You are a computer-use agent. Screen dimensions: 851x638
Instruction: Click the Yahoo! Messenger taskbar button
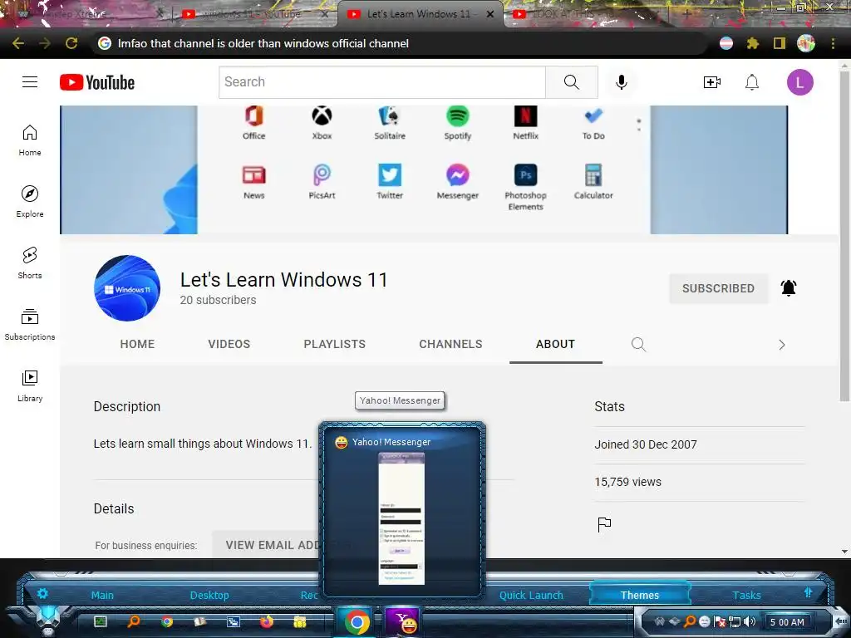pyautogui.click(x=402, y=621)
